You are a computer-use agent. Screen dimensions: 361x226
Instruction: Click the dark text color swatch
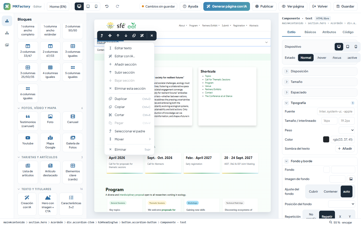coord(326,140)
